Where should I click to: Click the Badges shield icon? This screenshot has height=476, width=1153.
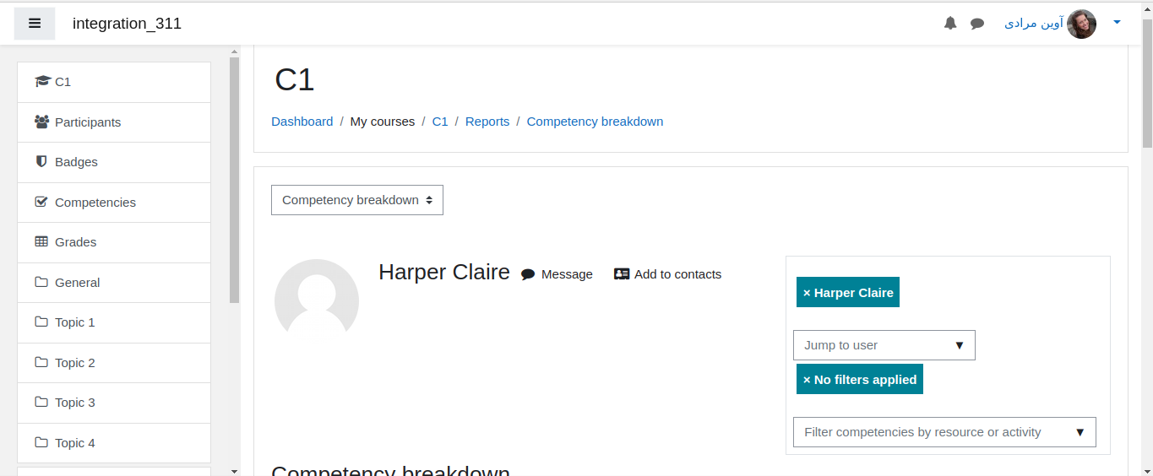point(41,161)
